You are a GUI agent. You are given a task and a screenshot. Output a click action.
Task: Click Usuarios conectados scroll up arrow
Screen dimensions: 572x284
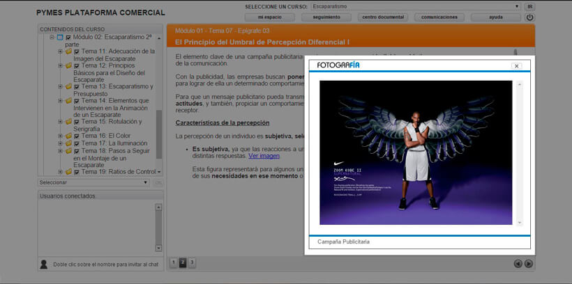[x=158, y=207]
